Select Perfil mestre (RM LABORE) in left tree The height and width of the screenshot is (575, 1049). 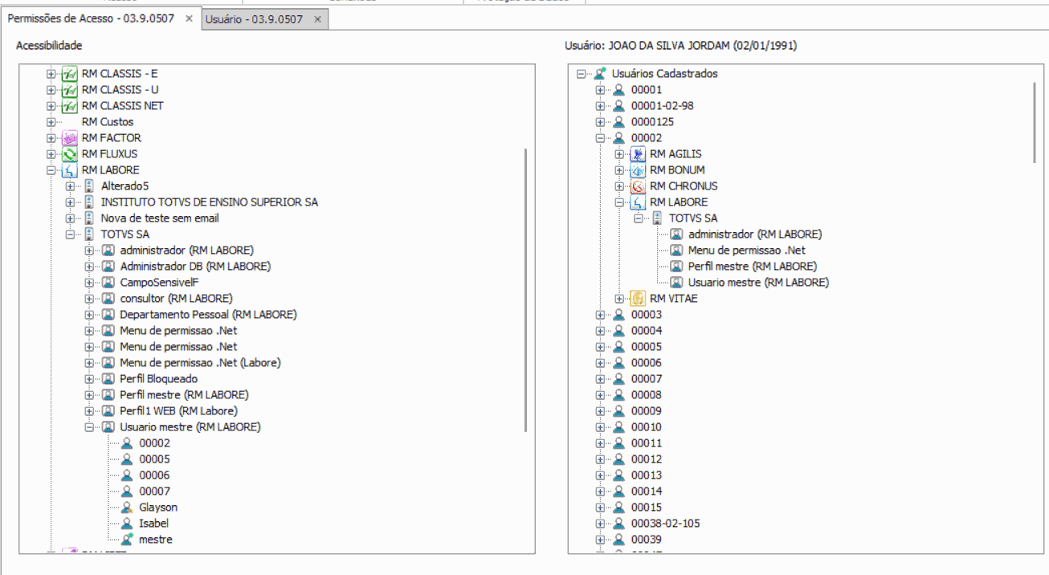pos(184,395)
